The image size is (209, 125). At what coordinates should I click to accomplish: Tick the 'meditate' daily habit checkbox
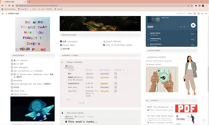[x=12, y=80]
